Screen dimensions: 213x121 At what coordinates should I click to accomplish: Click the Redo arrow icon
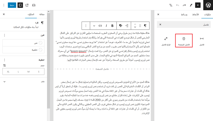(x=184, y=5)
